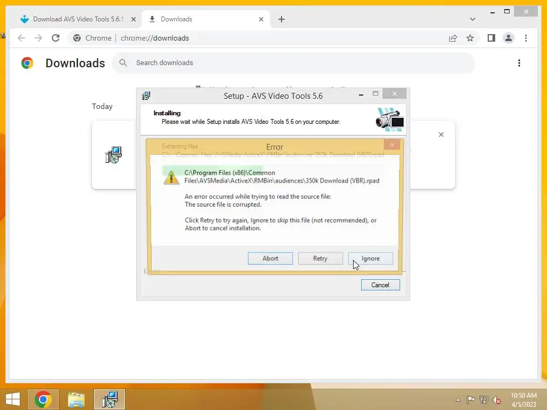The width and height of the screenshot is (547, 410).
Task: Open the Chrome profile avatar menu
Action: (509, 38)
